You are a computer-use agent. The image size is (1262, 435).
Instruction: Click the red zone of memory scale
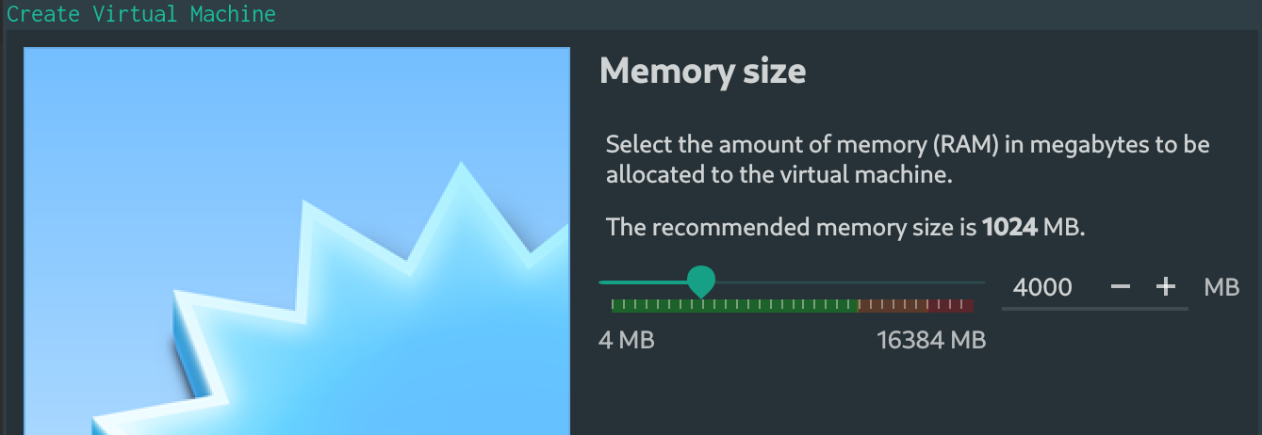[x=952, y=305]
